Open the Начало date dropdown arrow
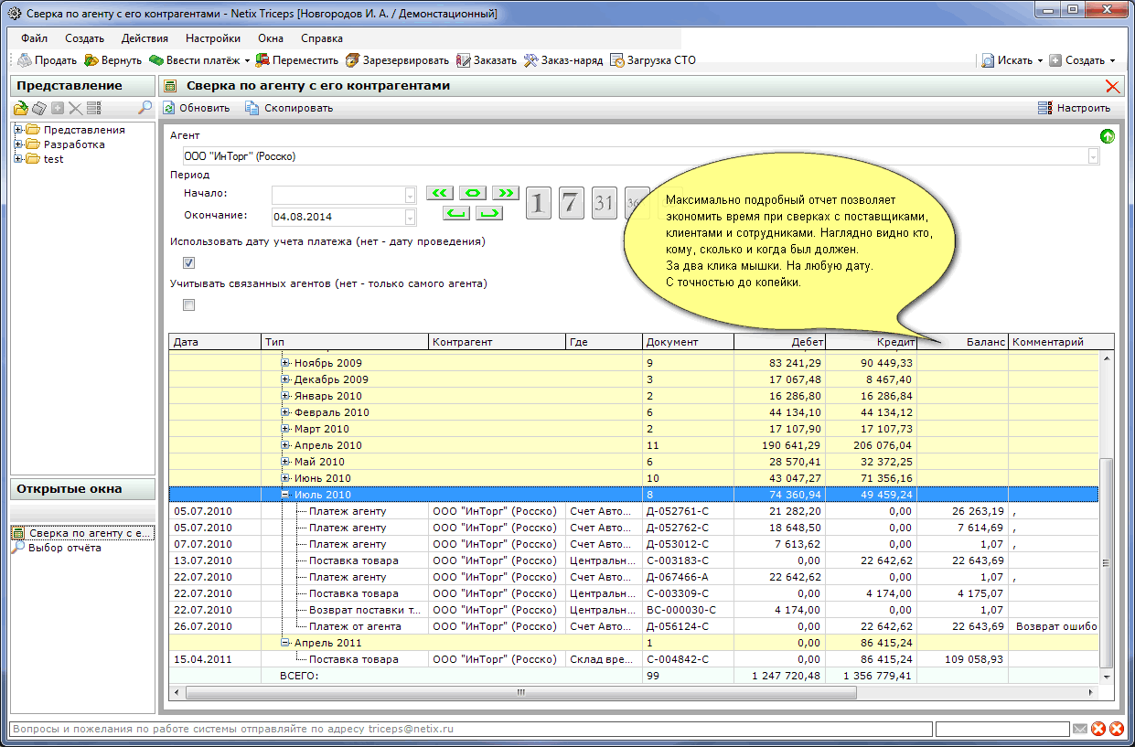This screenshot has height=747, width=1135. point(410,195)
